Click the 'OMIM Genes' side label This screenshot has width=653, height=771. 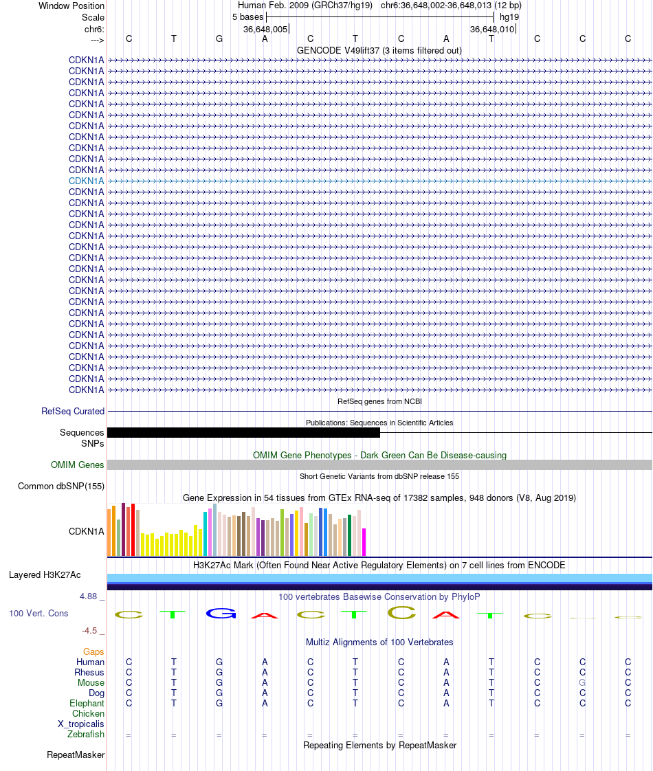coord(77,465)
